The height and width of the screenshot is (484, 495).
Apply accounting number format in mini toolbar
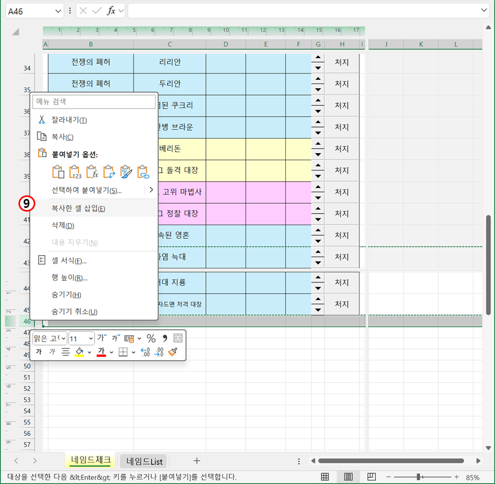tap(129, 339)
